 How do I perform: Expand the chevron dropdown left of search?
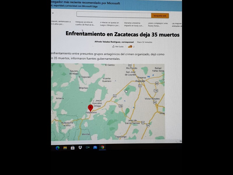point(53,13)
